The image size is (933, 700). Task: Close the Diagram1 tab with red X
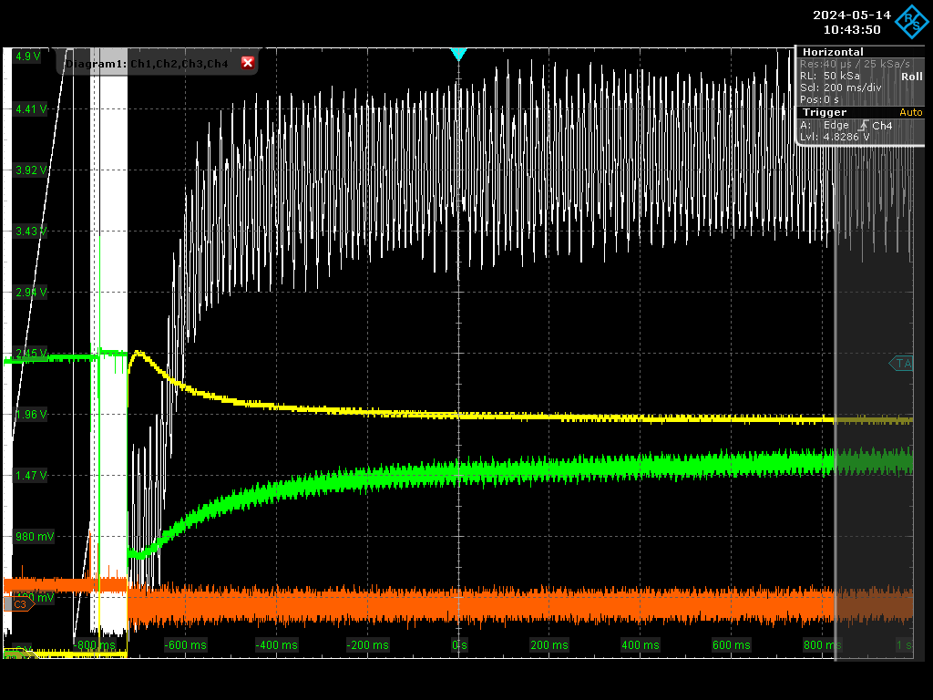(x=248, y=63)
